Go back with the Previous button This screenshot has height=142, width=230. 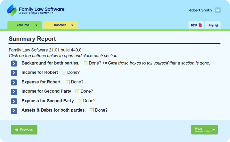pos(24,130)
